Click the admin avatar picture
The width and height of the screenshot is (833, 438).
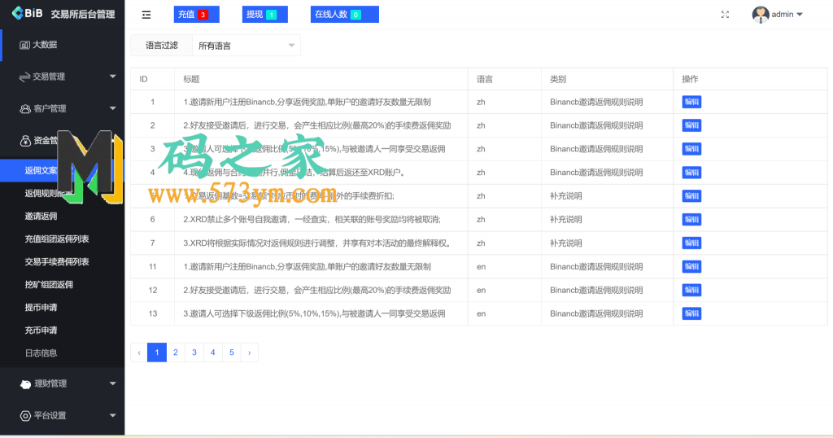point(761,15)
